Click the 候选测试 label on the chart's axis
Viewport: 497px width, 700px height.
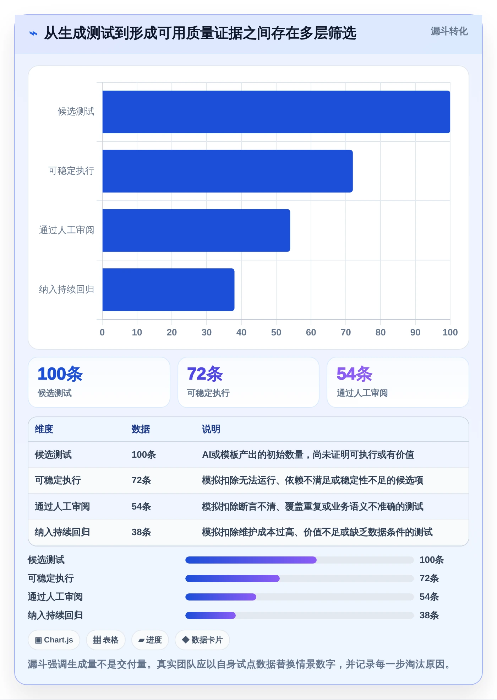76,112
